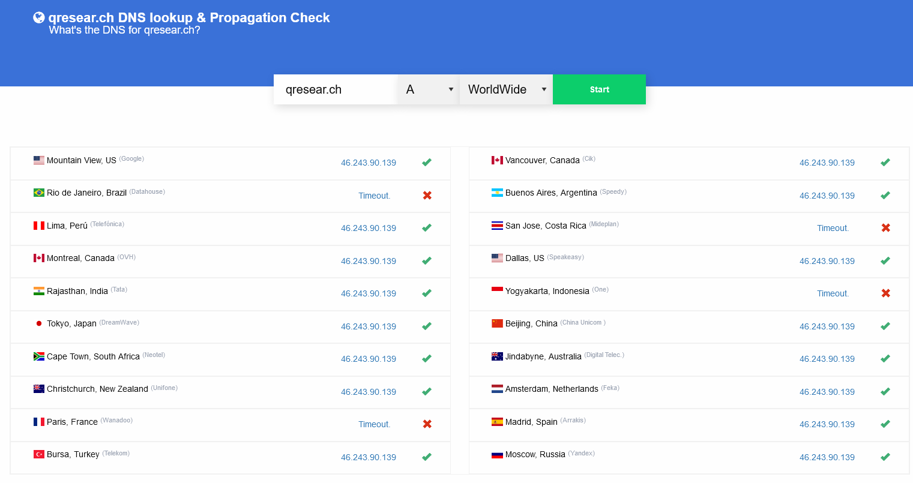Open the IP address link for Cape Town

tap(369, 359)
